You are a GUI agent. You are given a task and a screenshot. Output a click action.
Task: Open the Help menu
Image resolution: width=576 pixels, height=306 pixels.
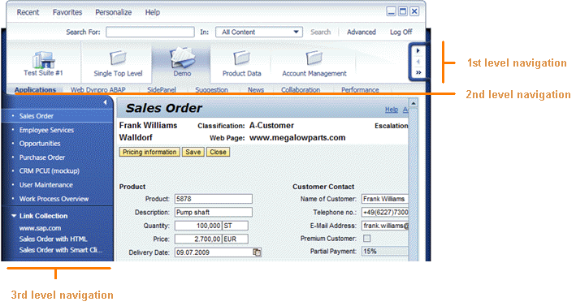153,12
